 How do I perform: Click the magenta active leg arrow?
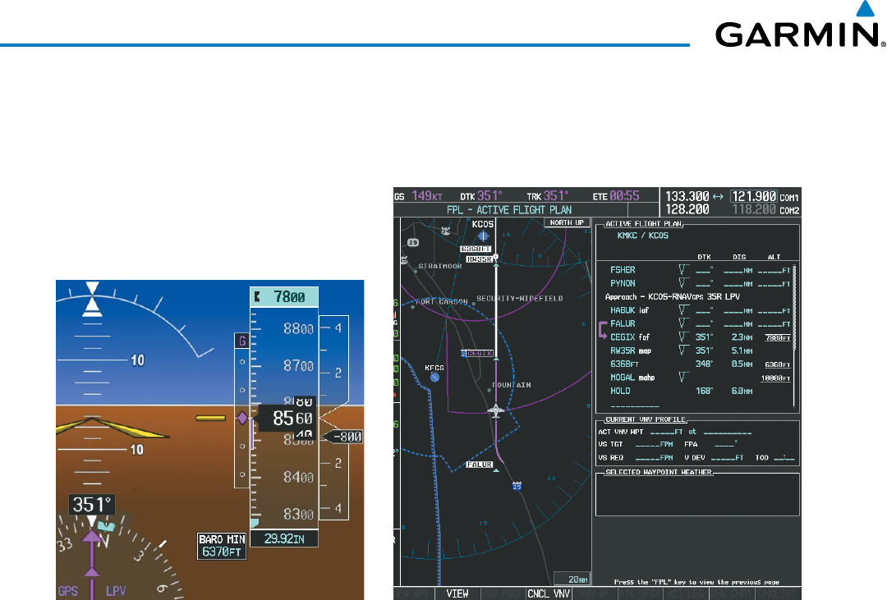click(603, 330)
